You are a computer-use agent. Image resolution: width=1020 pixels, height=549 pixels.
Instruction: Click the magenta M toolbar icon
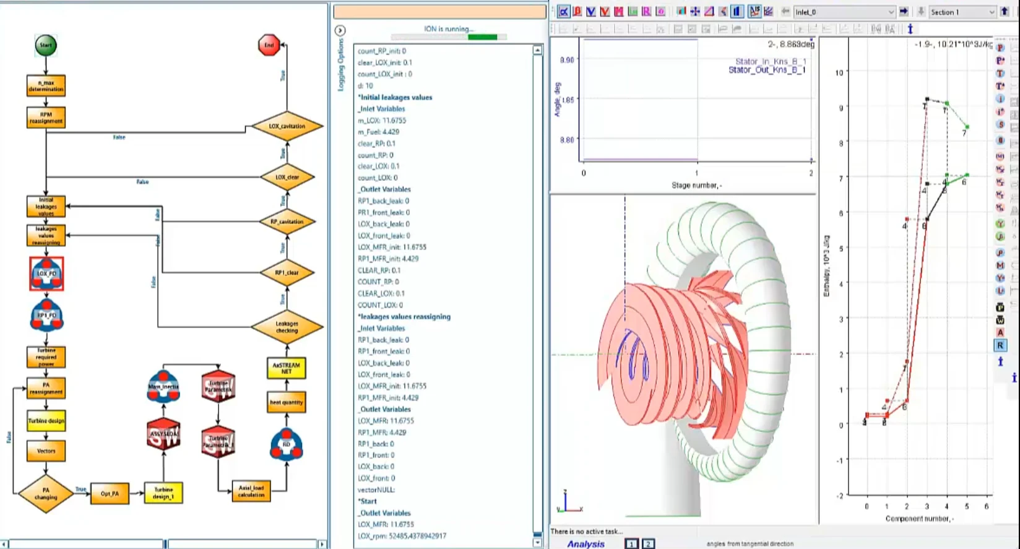pos(618,12)
